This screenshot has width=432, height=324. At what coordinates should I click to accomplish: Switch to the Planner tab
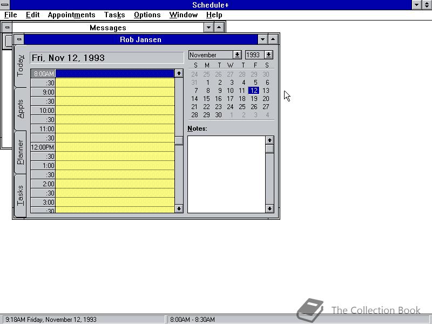(21, 152)
